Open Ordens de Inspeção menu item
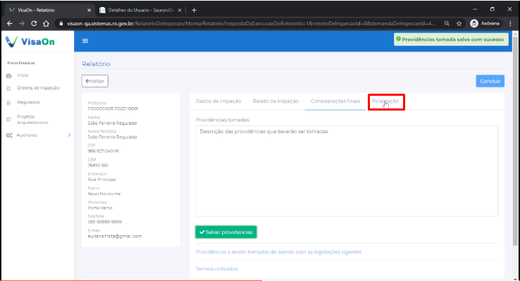Viewport: 520px width, 281px height. (38, 88)
